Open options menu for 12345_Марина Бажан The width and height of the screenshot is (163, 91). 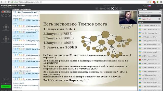pos(159,48)
